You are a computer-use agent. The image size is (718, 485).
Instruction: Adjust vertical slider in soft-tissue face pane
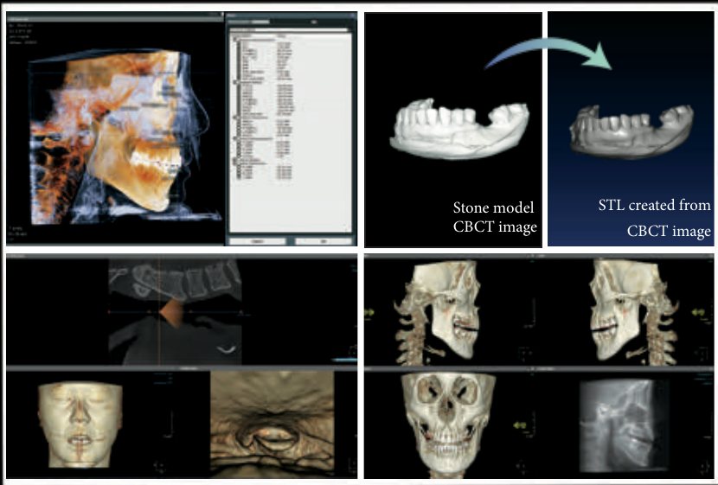coord(170,425)
